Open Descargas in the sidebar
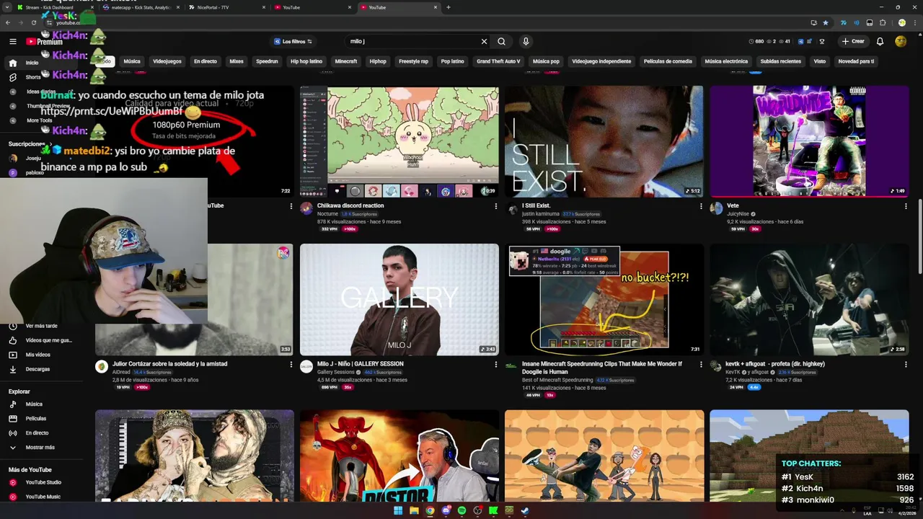This screenshot has width=923, height=519. 37,369
